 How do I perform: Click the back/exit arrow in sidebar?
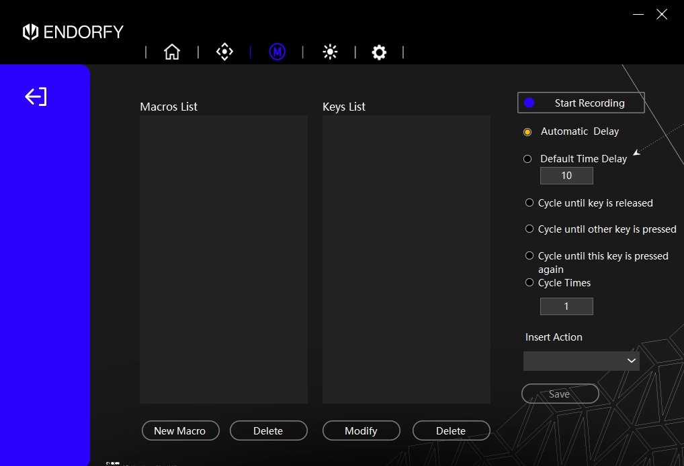click(x=36, y=97)
